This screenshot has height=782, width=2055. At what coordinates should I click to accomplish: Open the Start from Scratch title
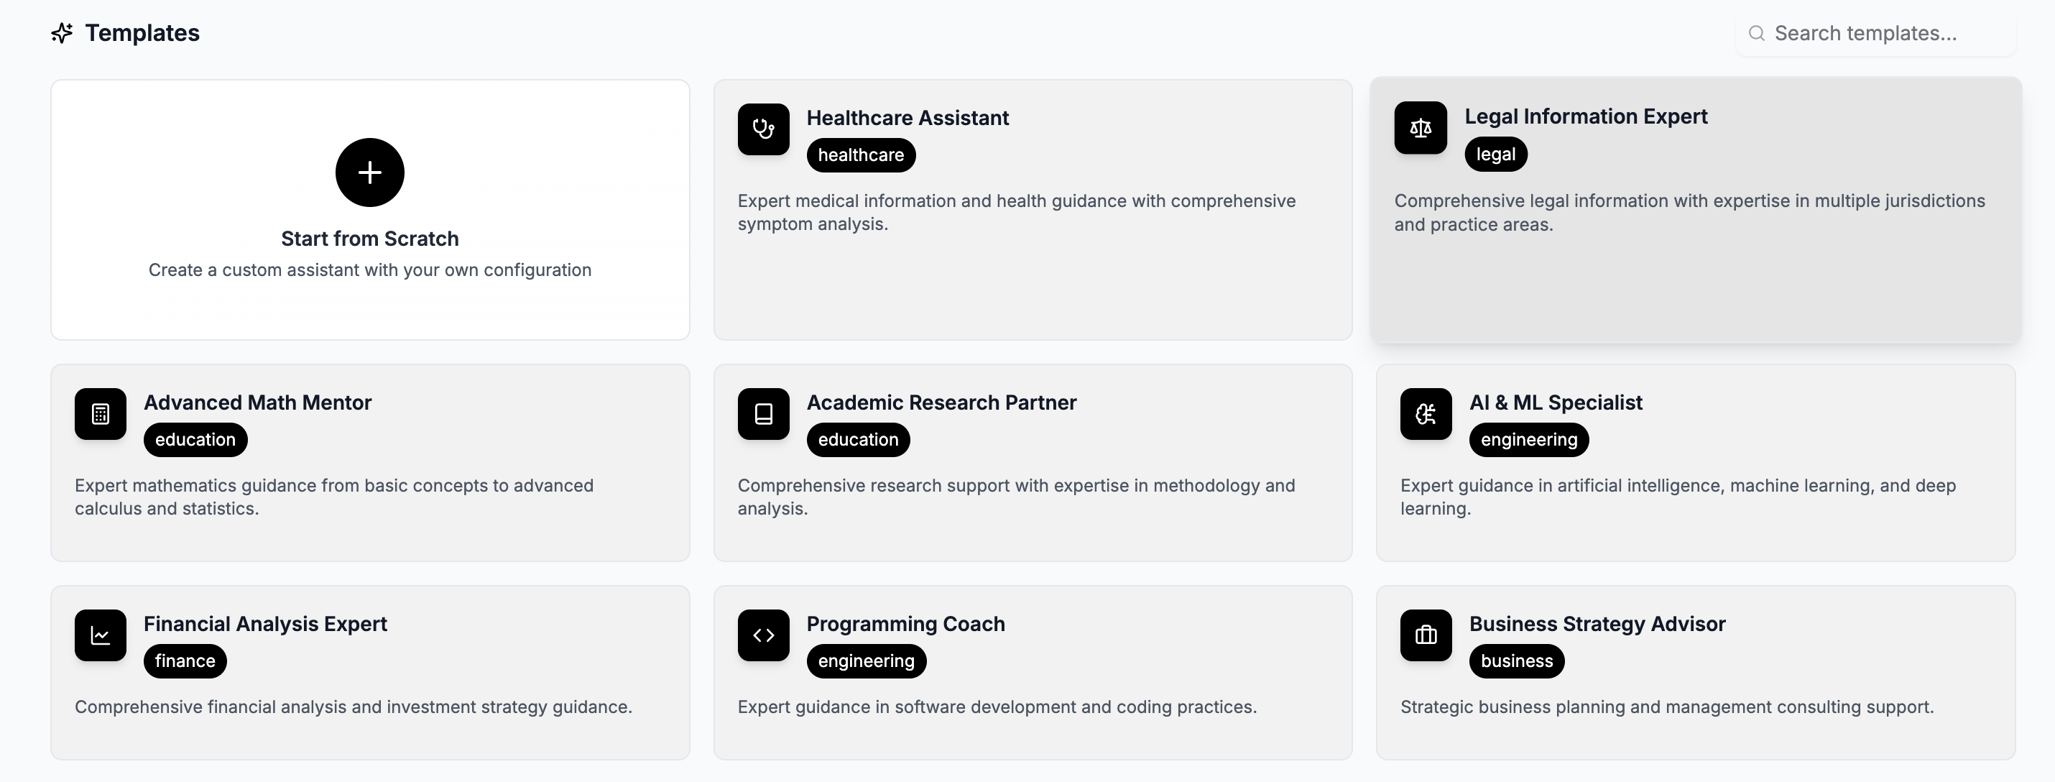pos(369,239)
